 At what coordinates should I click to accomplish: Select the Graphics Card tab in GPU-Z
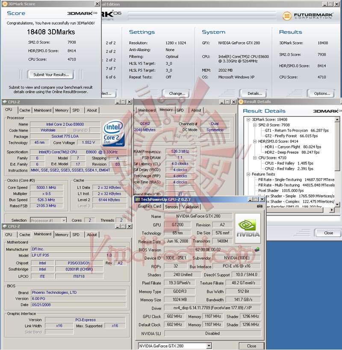pyautogui.click(x=149, y=206)
